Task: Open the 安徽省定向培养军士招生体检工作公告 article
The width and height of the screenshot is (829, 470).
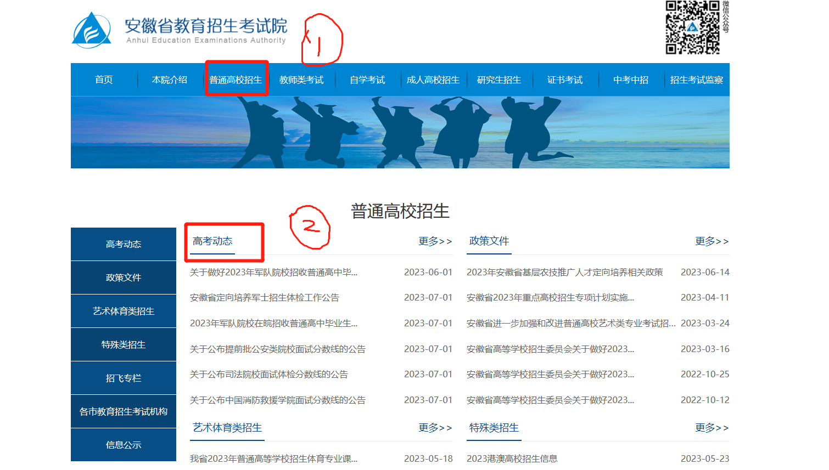Action: (x=265, y=298)
